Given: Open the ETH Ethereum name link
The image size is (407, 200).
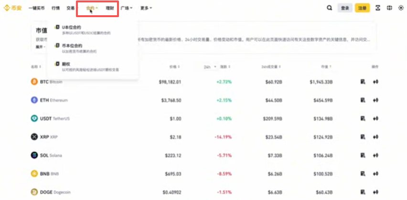Looking at the screenshot, I should pos(54,100).
